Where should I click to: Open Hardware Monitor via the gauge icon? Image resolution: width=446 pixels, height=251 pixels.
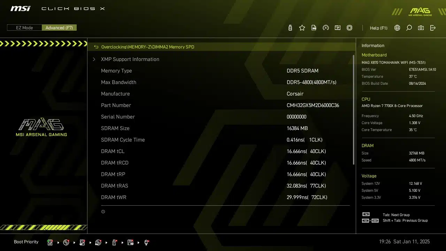pos(326,28)
